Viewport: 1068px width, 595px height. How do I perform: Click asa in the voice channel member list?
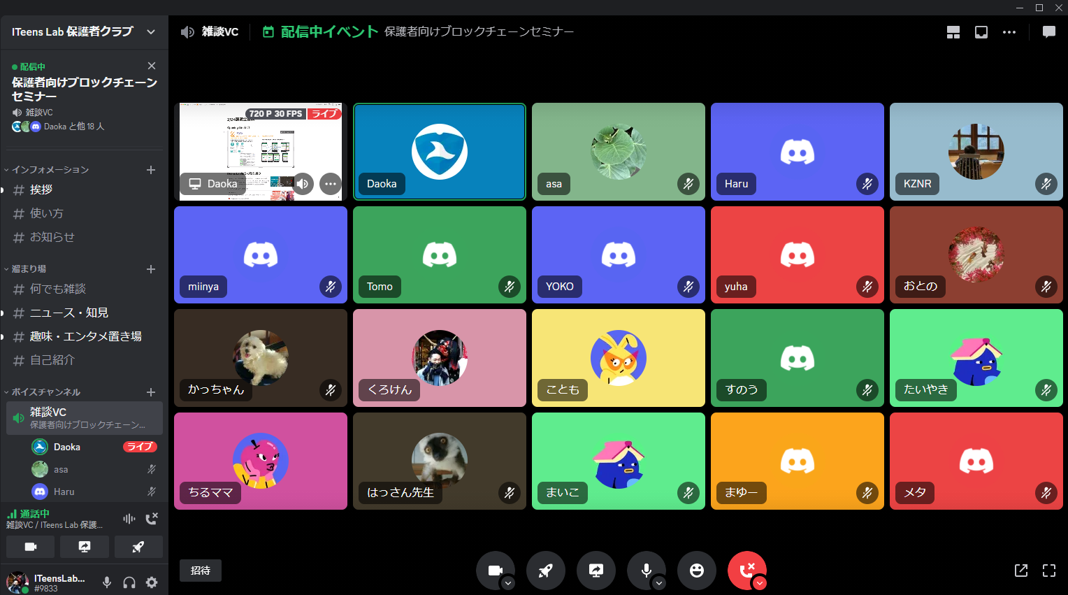(x=94, y=469)
